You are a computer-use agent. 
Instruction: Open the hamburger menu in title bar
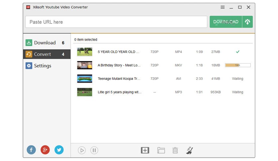222,7
